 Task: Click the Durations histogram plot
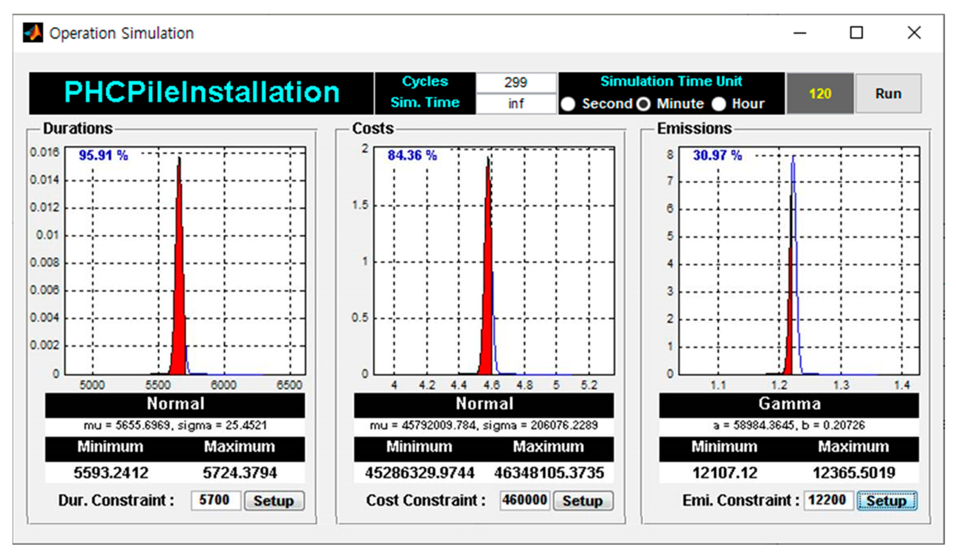(185, 261)
